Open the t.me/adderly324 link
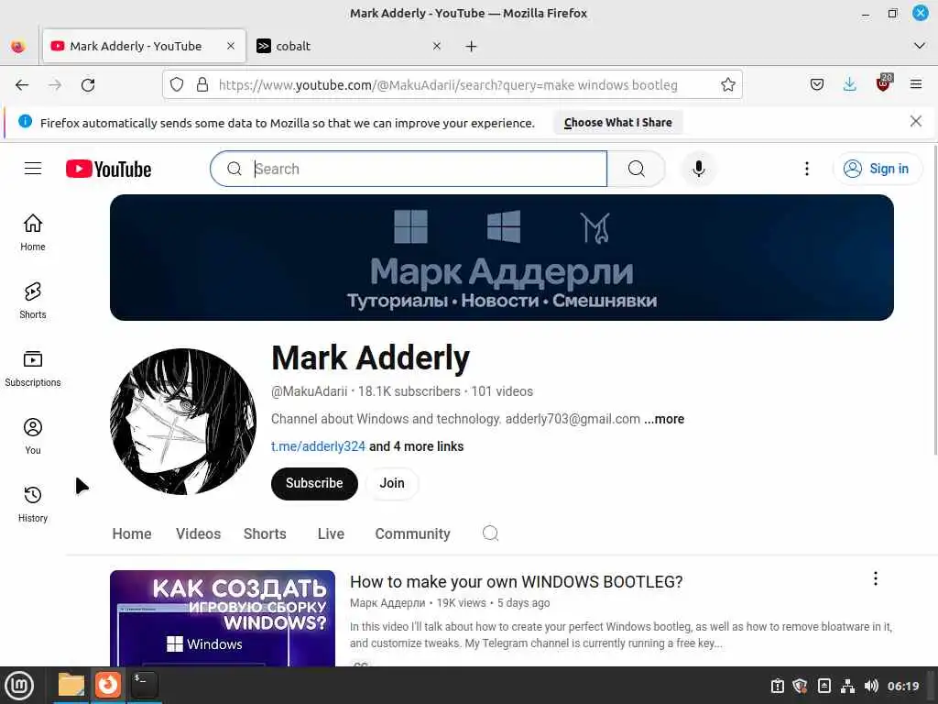Image resolution: width=938 pixels, height=704 pixels. pyautogui.click(x=318, y=446)
